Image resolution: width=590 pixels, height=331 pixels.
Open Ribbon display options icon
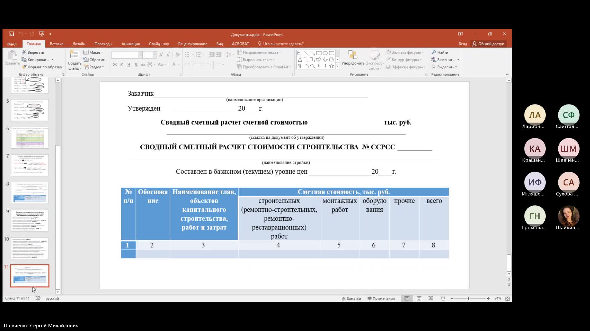click(x=460, y=34)
